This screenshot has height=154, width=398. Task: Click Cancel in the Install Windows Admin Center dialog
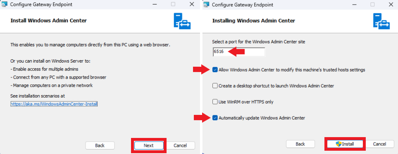click(x=180, y=145)
